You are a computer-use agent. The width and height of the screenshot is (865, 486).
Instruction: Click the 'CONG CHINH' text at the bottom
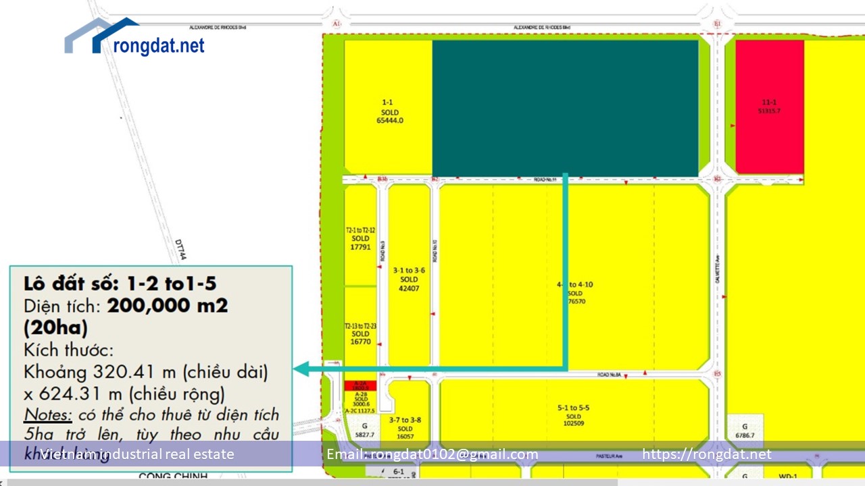tap(172, 477)
